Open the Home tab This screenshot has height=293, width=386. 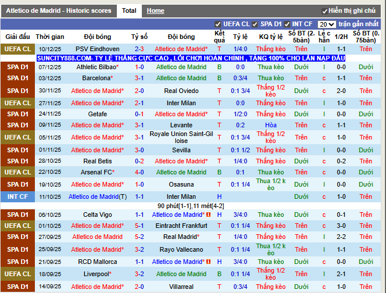(x=155, y=11)
